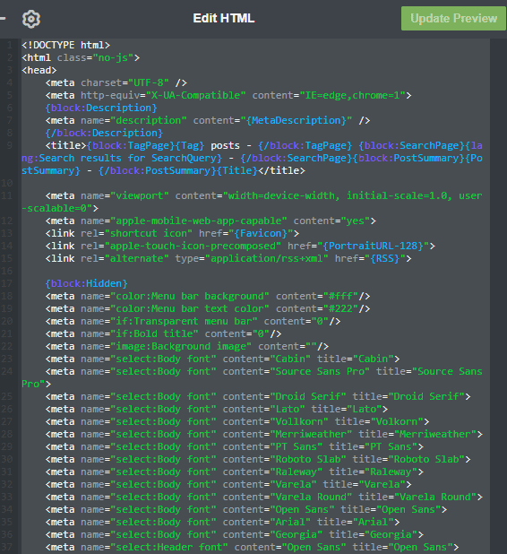Click the {block:Description} opening tag
Image resolution: width=507 pixels, height=554 pixels.
coord(101,108)
